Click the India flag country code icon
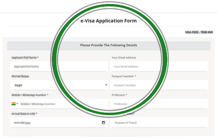The height and width of the screenshot is (139, 218). [14, 104]
